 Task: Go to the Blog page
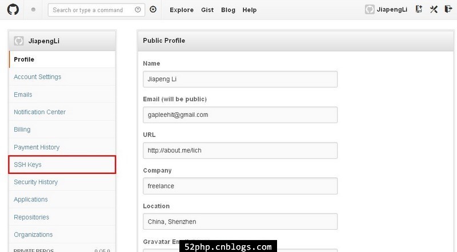(x=228, y=10)
